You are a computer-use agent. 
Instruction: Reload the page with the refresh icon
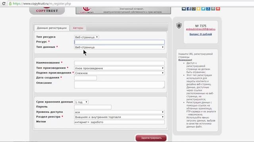click(4, 4)
